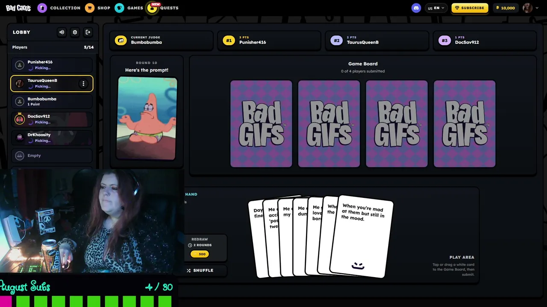547x307 pixels.
Task: Click the "2 ROUNDS" text under Redraw
Action: point(203,245)
